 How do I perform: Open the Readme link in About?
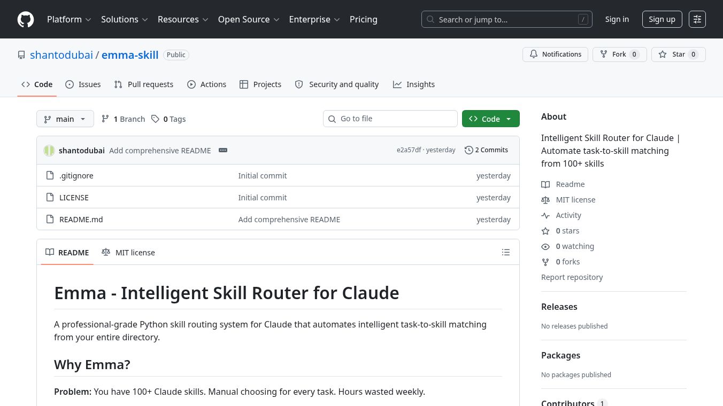[563, 184]
